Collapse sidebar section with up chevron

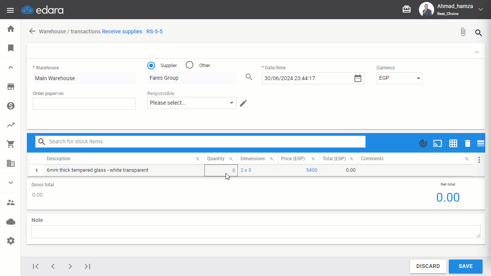tap(11, 67)
